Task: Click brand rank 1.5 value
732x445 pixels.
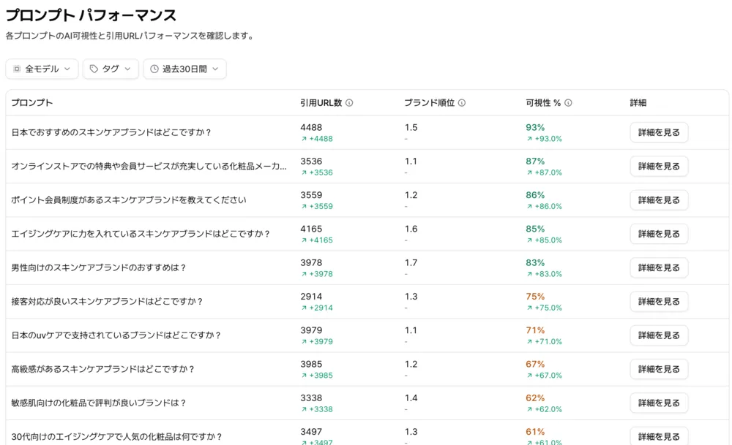Action: click(x=411, y=127)
